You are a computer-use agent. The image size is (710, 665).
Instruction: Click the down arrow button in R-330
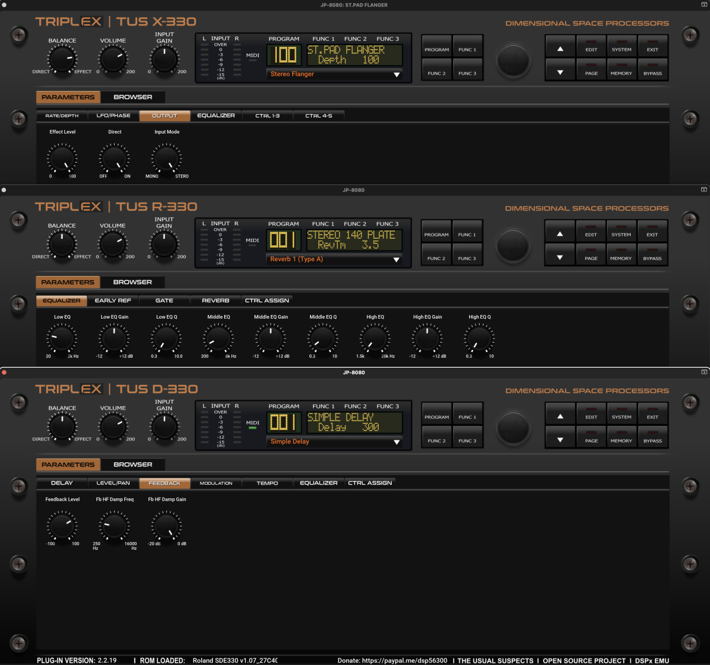pos(560,258)
